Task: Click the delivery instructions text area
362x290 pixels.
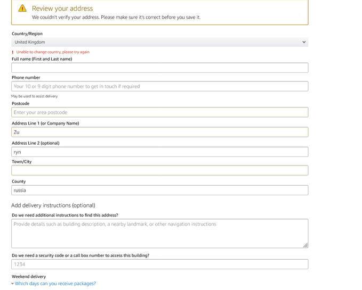Action: click(159, 233)
